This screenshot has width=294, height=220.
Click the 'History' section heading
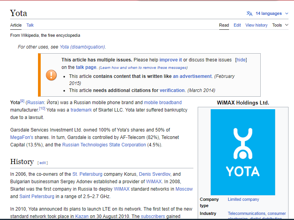pos(22,162)
